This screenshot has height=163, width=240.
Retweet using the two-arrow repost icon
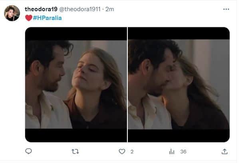(x=75, y=151)
